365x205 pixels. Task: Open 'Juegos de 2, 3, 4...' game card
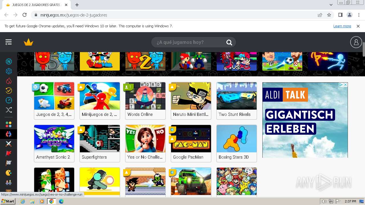54,101
